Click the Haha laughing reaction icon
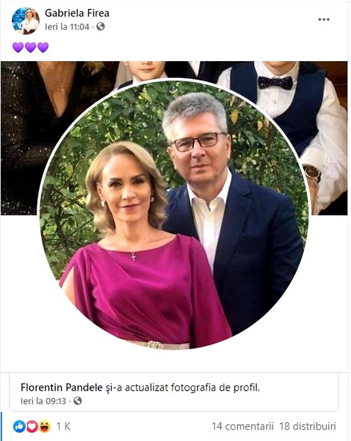 (x=45, y=427)
